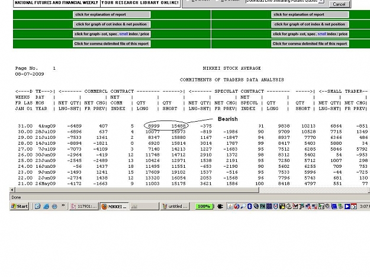Click the '26May09' date cell

click(46, 184)
